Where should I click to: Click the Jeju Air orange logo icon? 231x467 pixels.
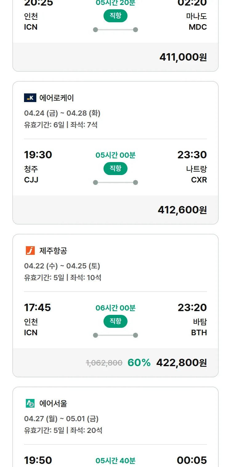tap(30, 251)
